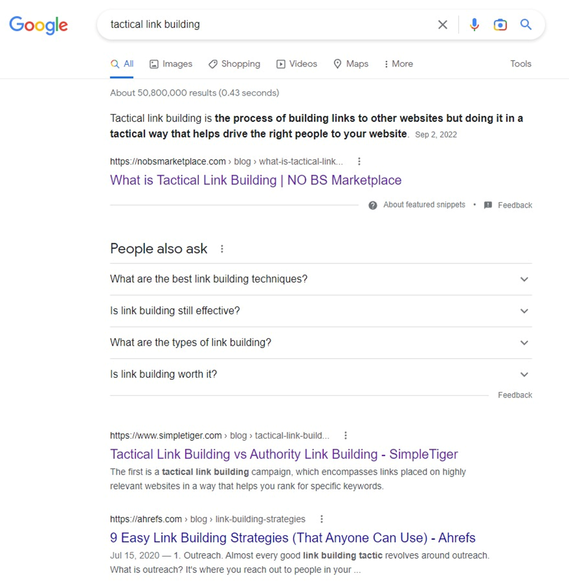This screenshot has height=587, width=569.
Task: Expand "Is link building still effective?" question
Action: 524,311
